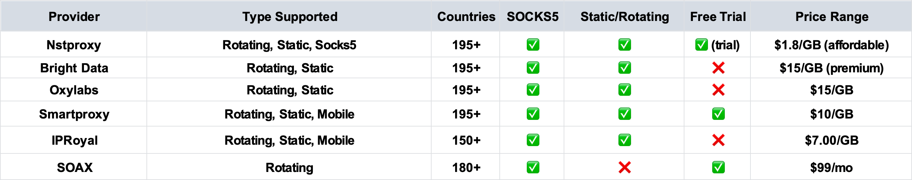Select the Bright Data provider name
912x180 pixels.
(74, 68)
